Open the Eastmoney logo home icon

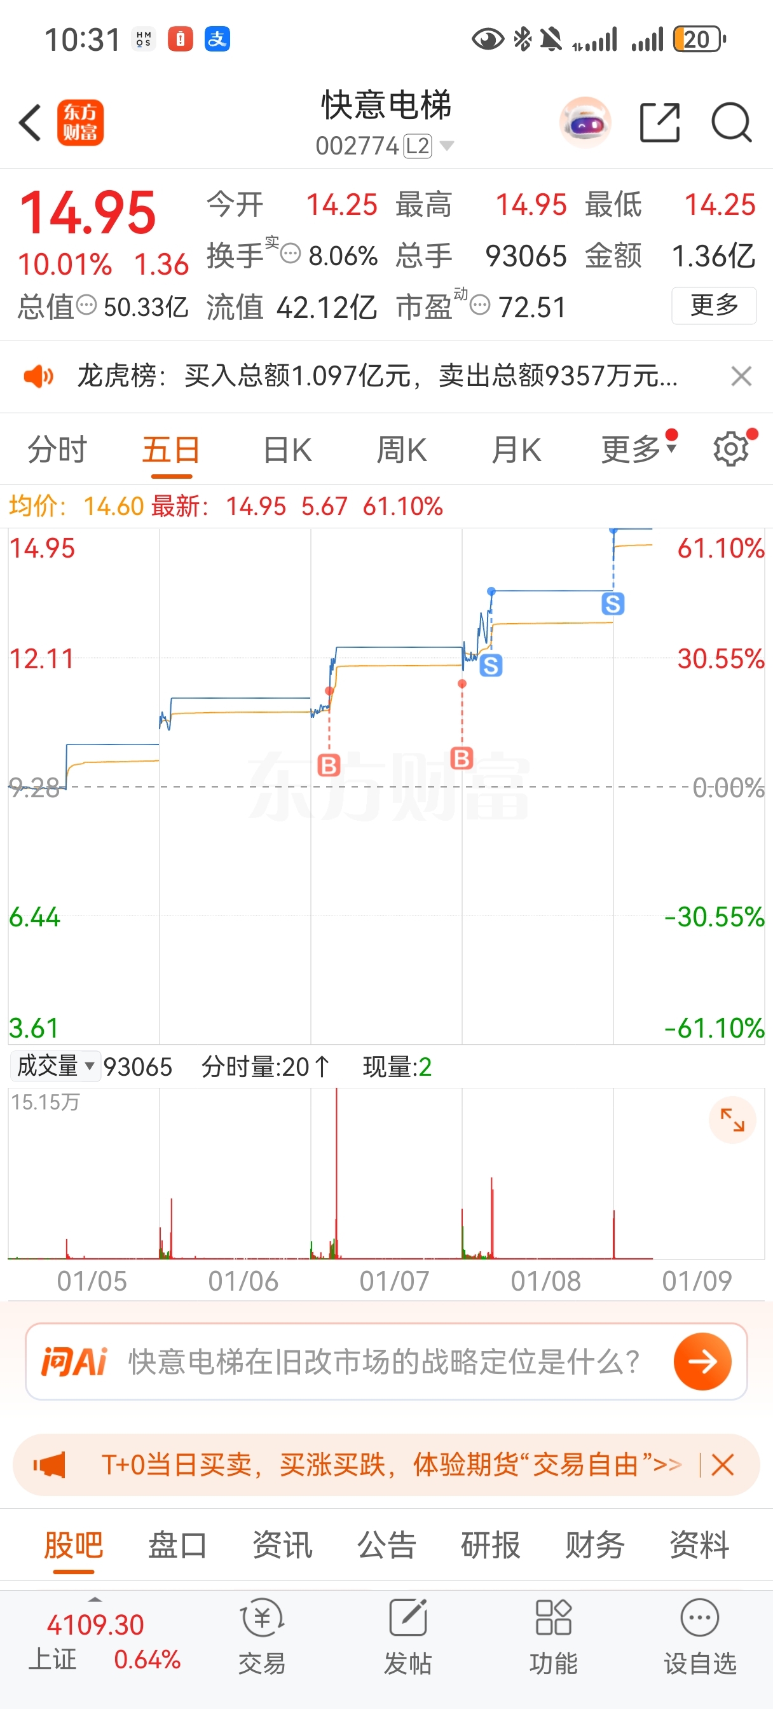click(x=80, y=123)
